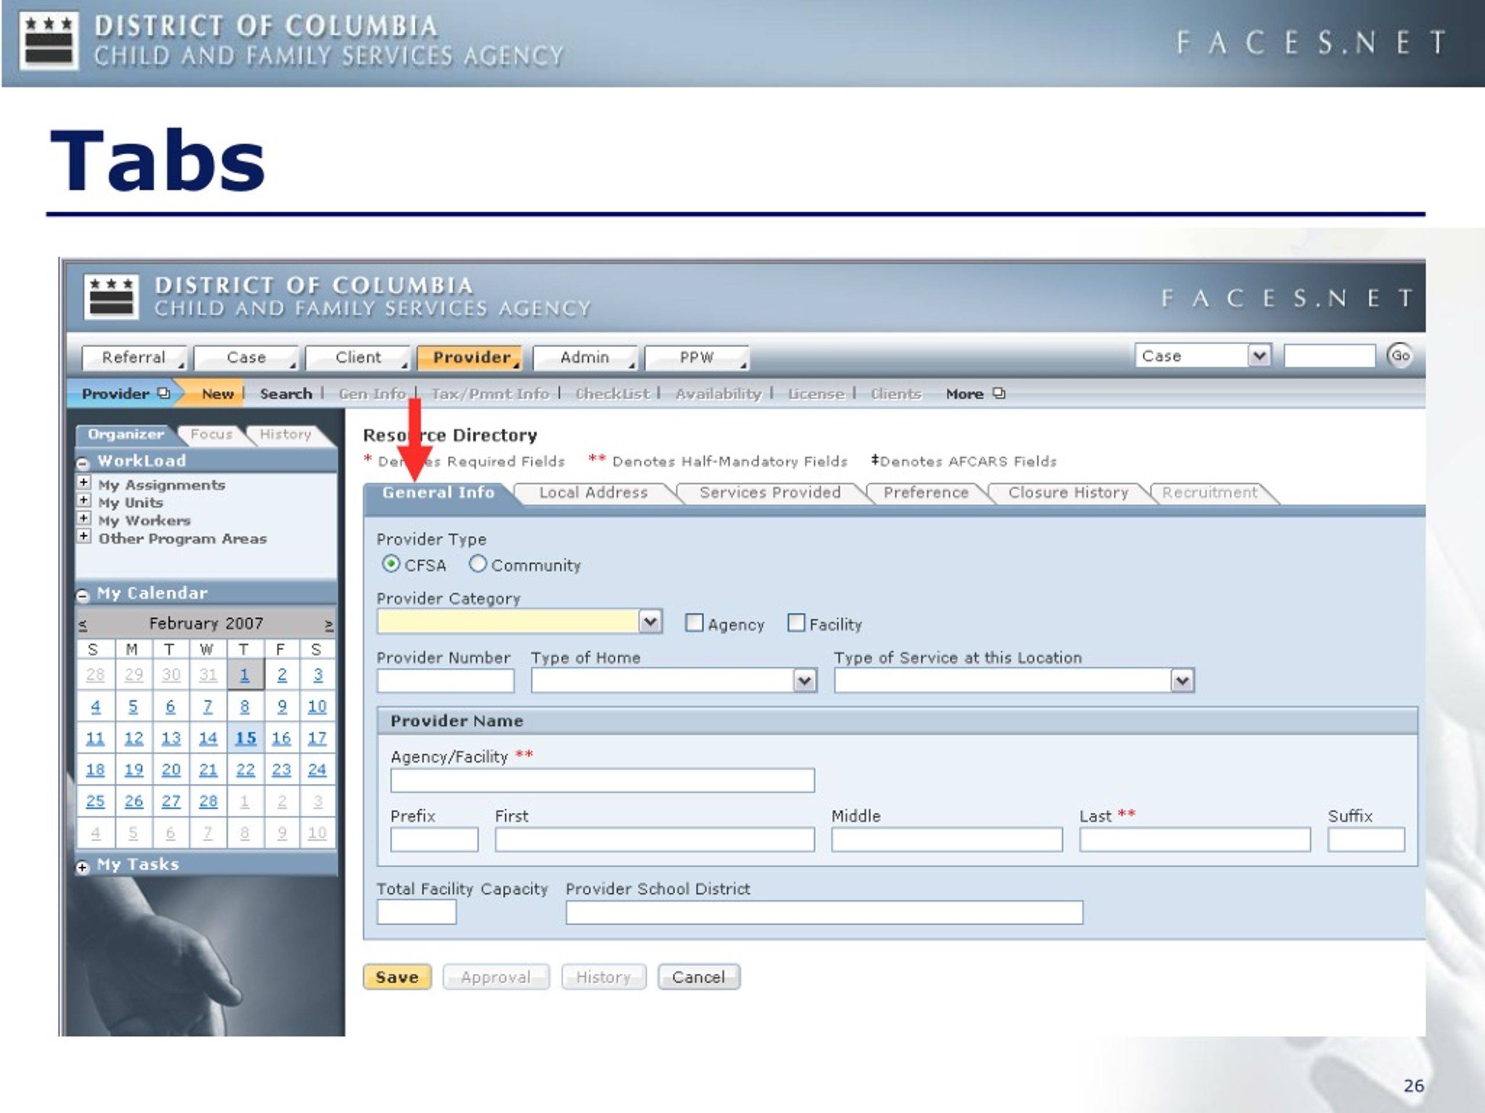Go to next calendar month
The width and height of the screenshot is (1485, 1113).
329,625
